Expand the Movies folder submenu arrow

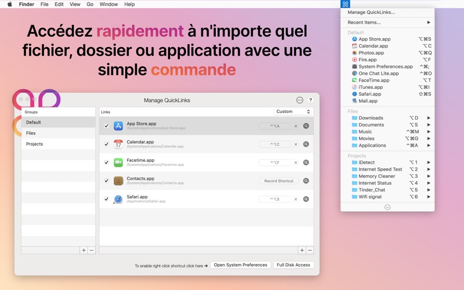click(429, 138)
